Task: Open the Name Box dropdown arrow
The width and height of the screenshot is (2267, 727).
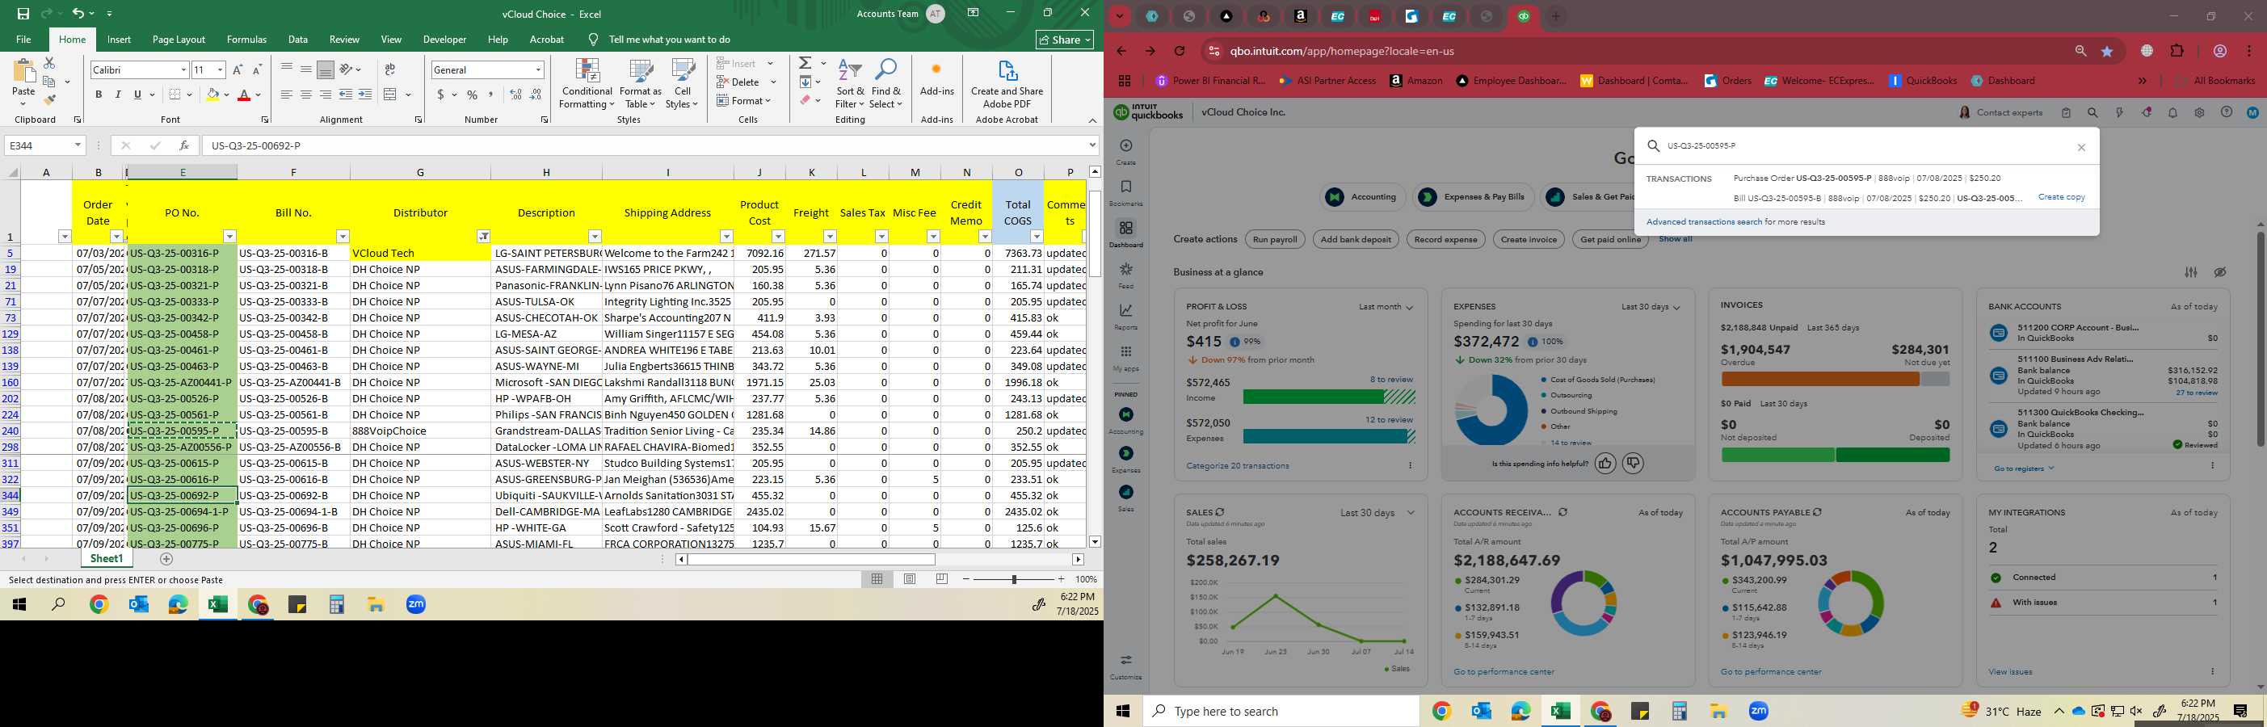Action: pyautogui.click(x=78, y=145)
